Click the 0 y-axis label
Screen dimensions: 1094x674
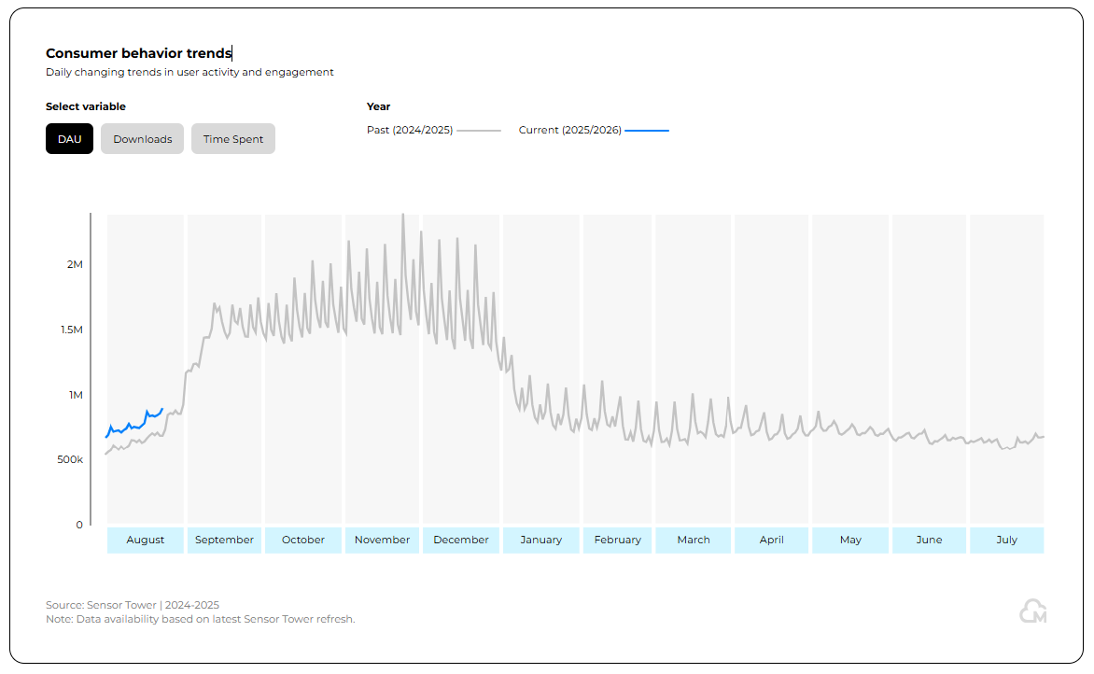[79, 525]
